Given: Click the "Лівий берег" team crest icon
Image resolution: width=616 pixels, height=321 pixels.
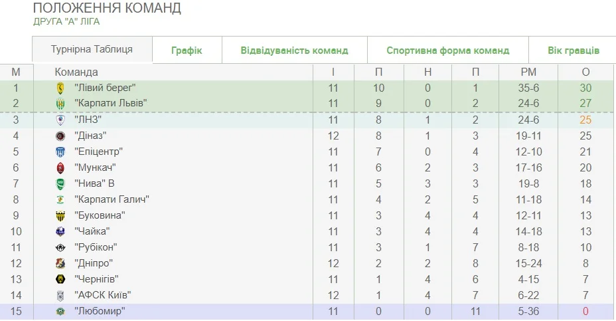Looking at the screenshot, I should pos(60,88).
